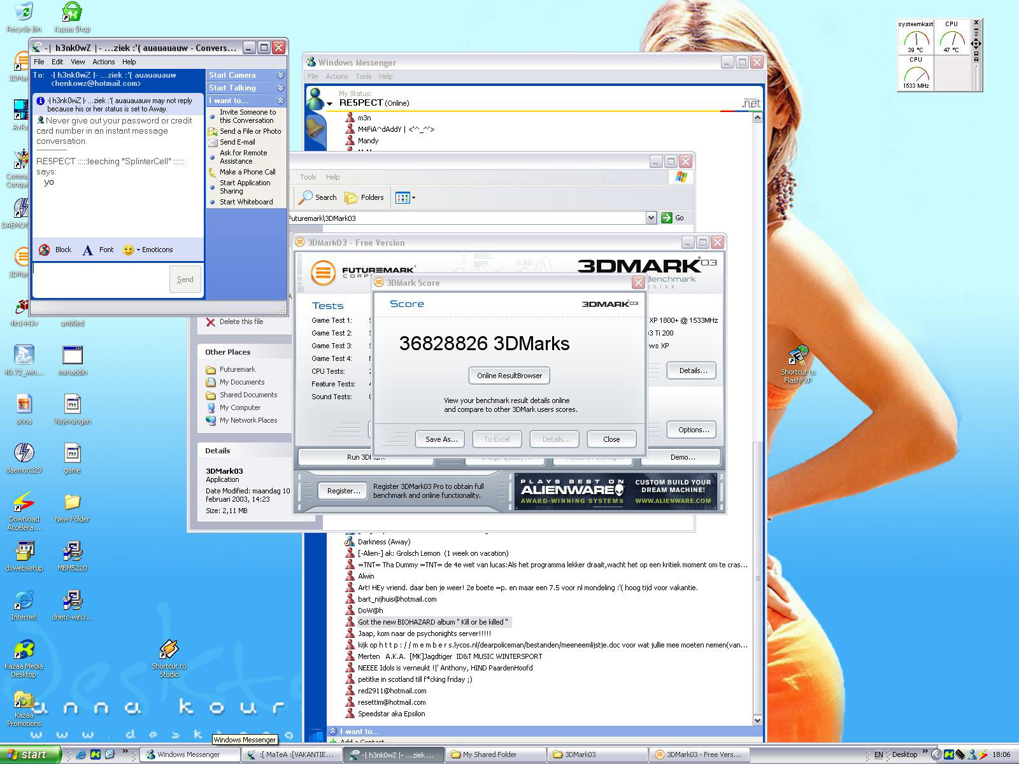Open Help menu in Explorer window
1019x764 pixels.
(332, 177)
